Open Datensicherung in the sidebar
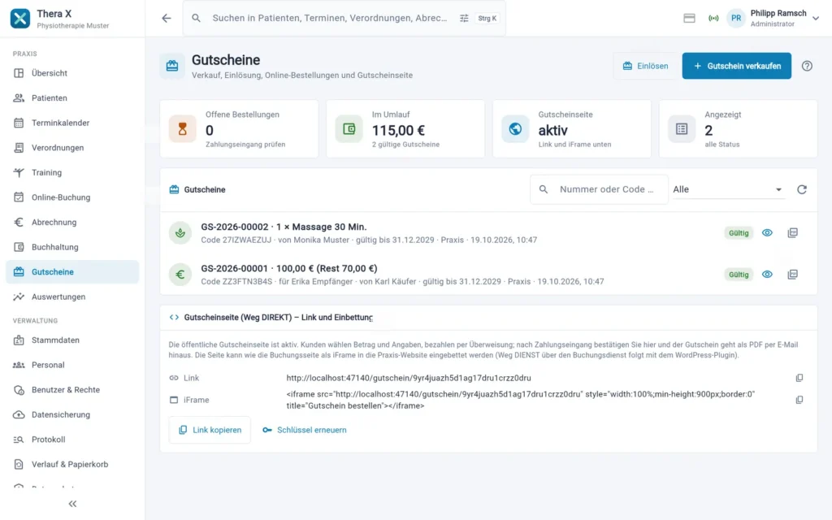The image size is (832, 520). (x=72, y=415)
